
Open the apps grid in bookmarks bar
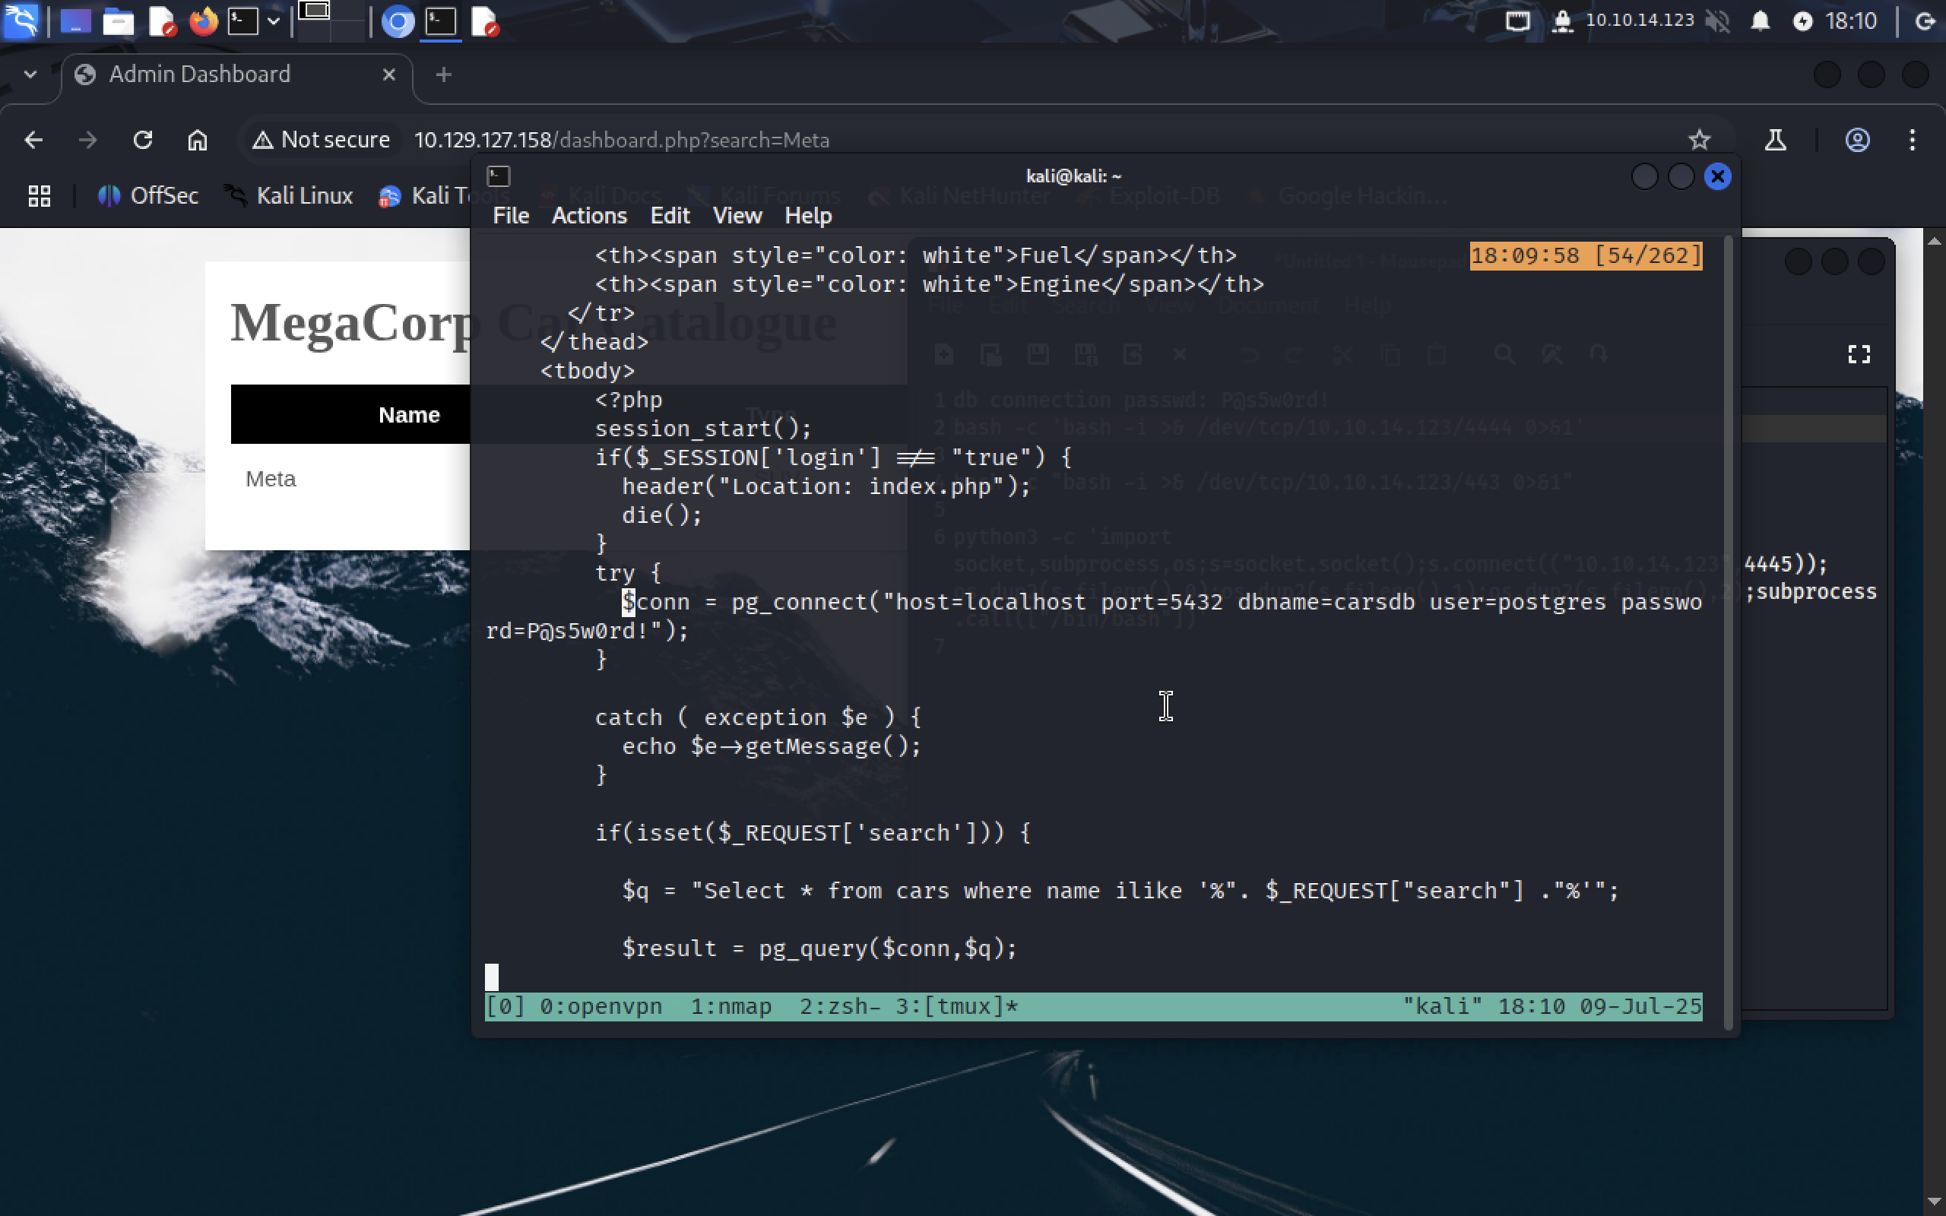click(40, 195)
